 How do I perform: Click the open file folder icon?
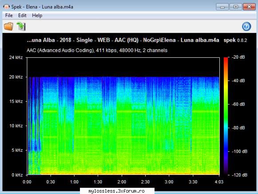pyautogui.click(x=8, y=26)
